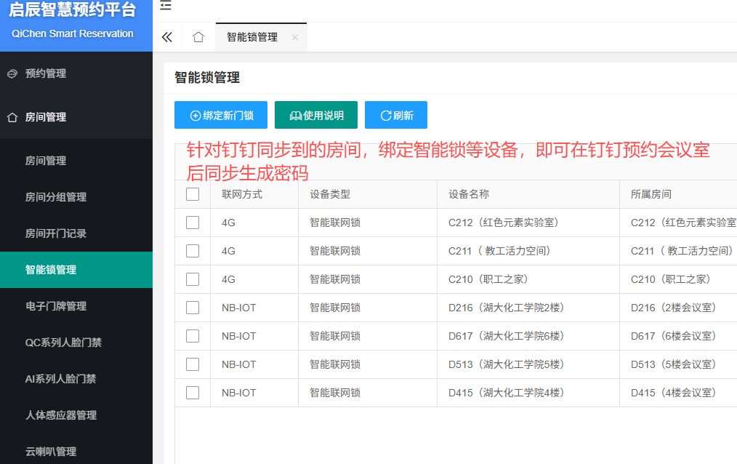
Task: Open AI系列人脸门禁 in sidebar
Action: click(x=76, y=379)
